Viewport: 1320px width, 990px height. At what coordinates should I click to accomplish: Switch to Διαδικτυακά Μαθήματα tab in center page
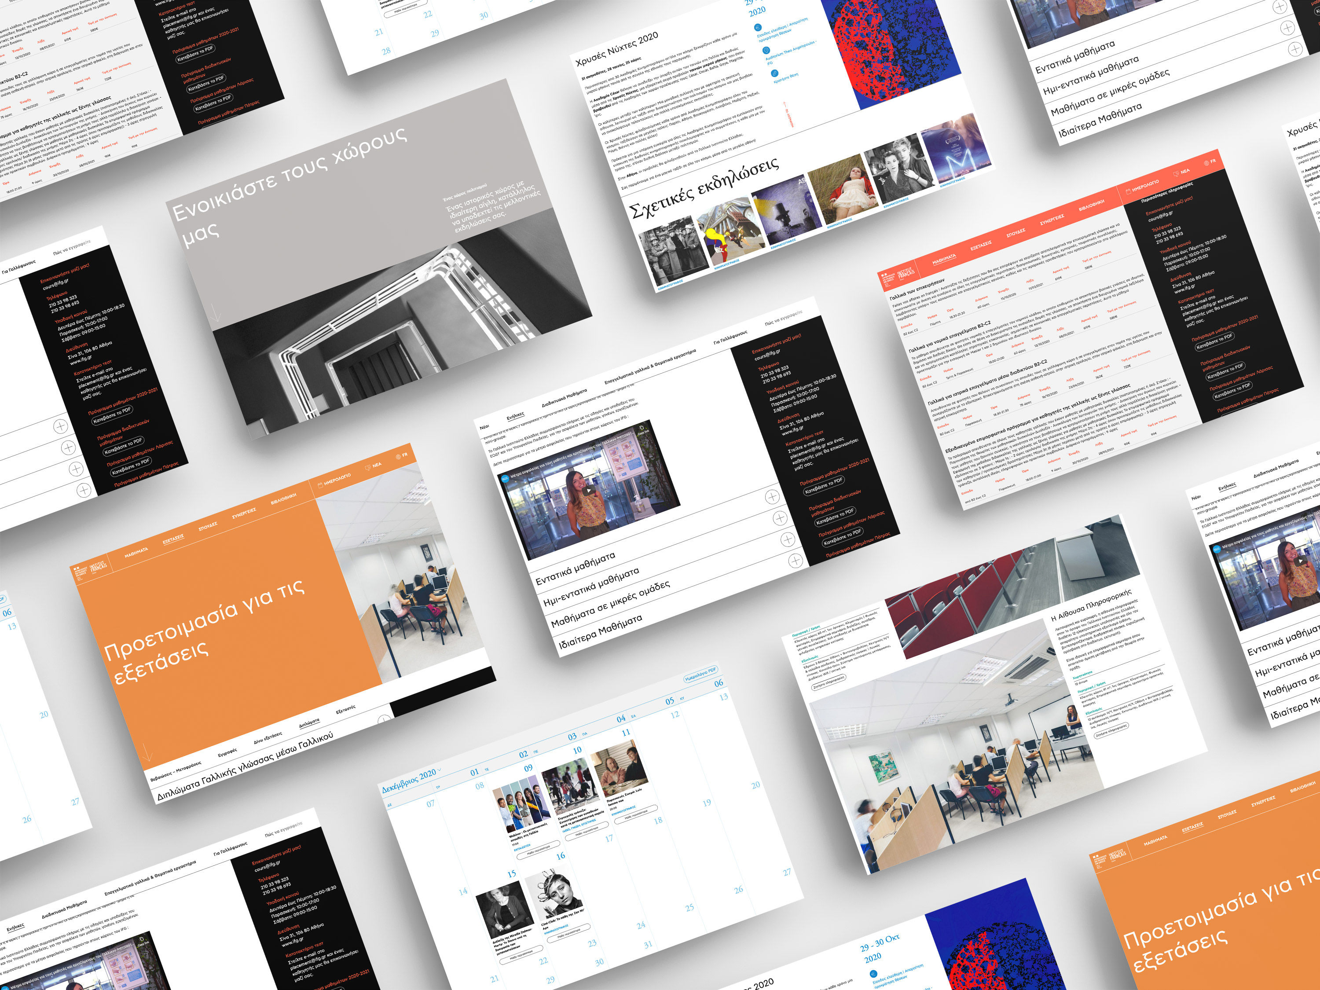pos(565,398)
